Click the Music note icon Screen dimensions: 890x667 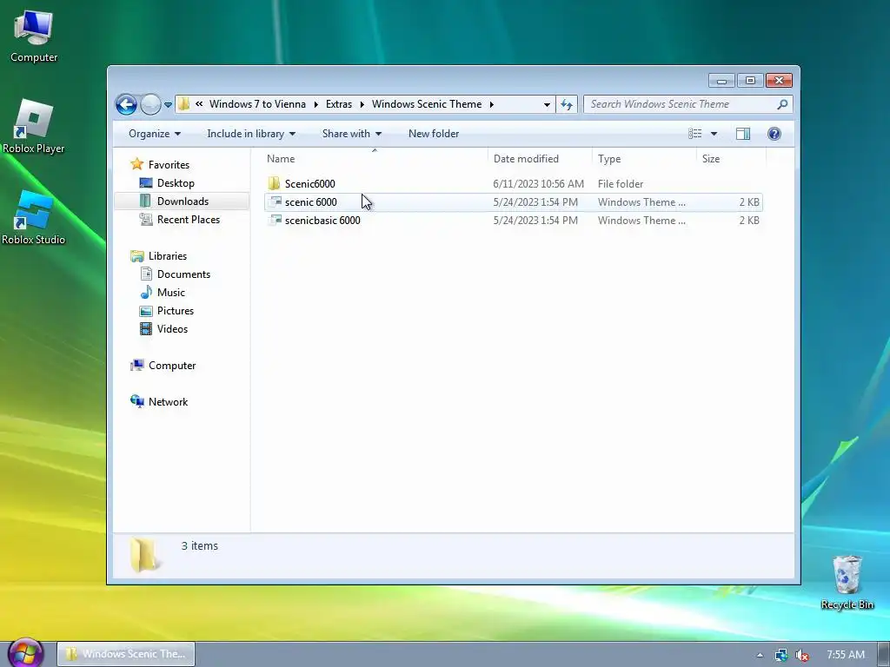pos(146,292)
